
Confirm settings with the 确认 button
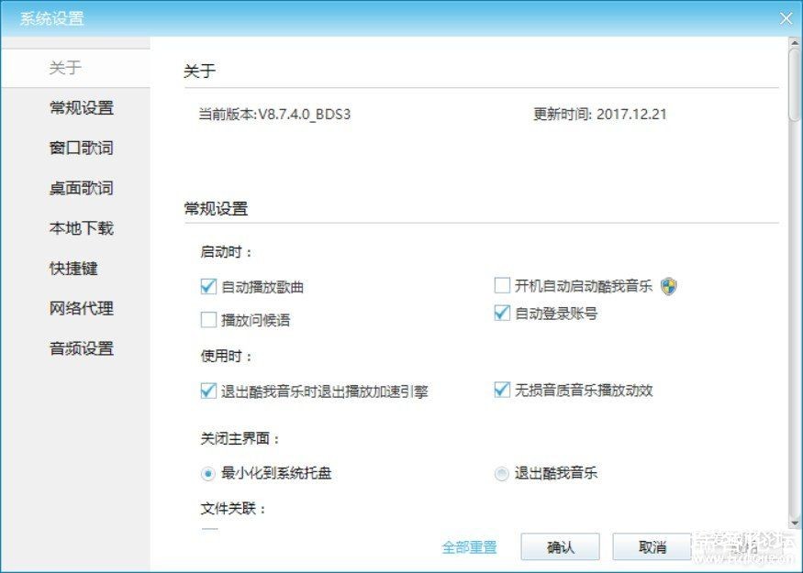click(x=560, y=547)
